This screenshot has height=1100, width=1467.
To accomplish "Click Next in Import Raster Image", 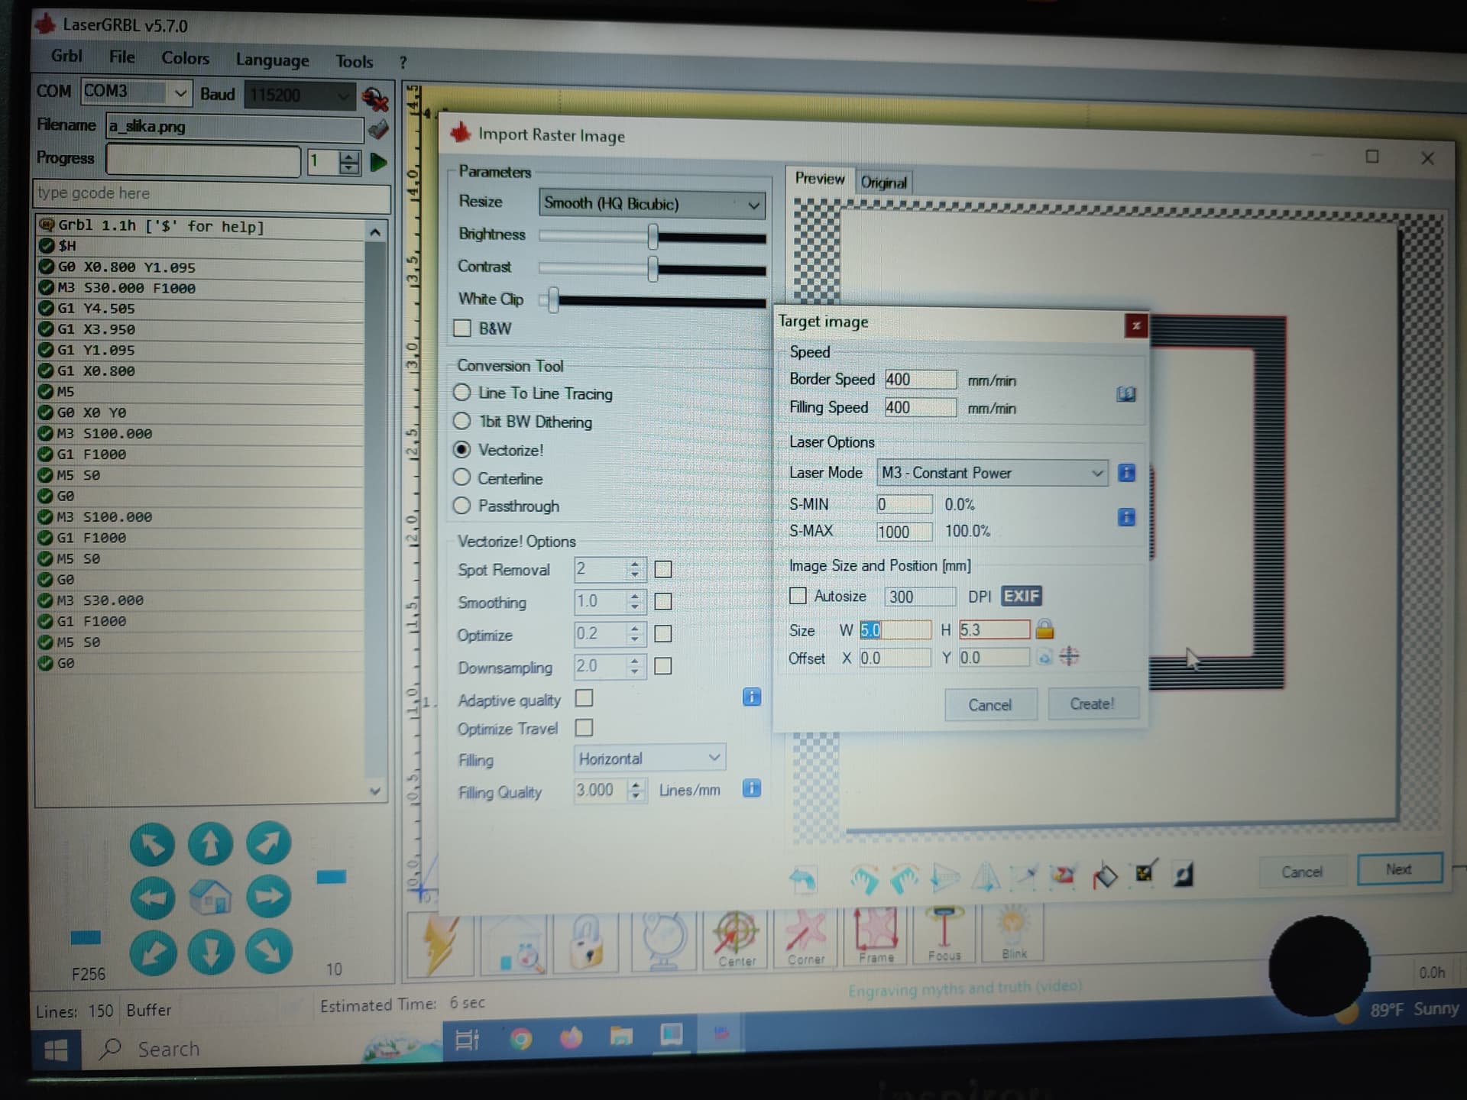I will [1399, 869].
